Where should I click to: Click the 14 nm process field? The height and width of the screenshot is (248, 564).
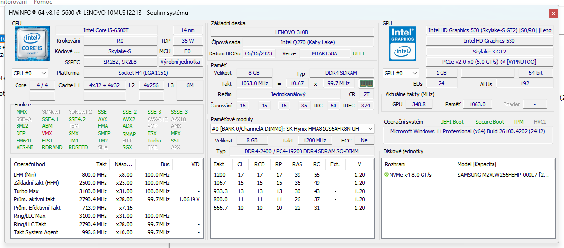tap(187, 30)
